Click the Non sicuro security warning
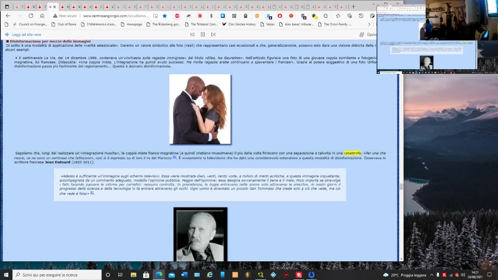 click(x=65, y=16)
